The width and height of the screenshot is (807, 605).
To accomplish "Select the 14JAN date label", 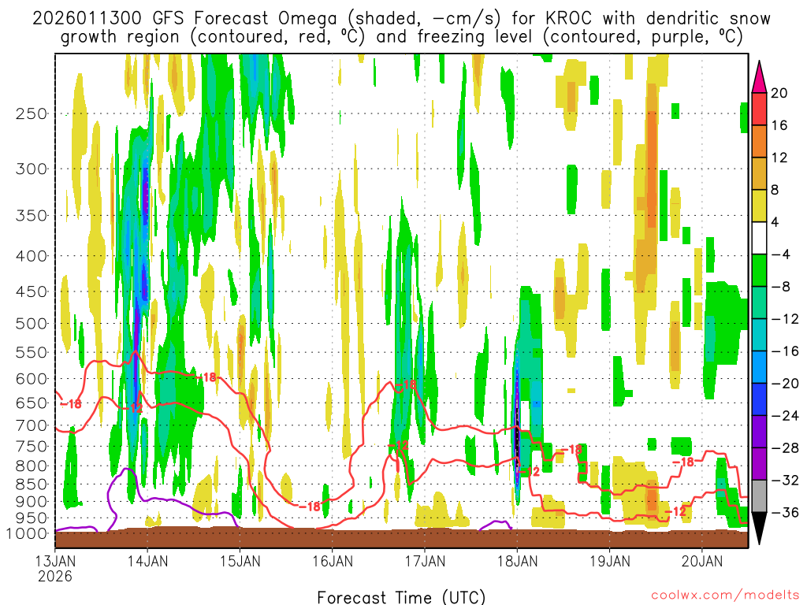I will [x=147, y=561].
